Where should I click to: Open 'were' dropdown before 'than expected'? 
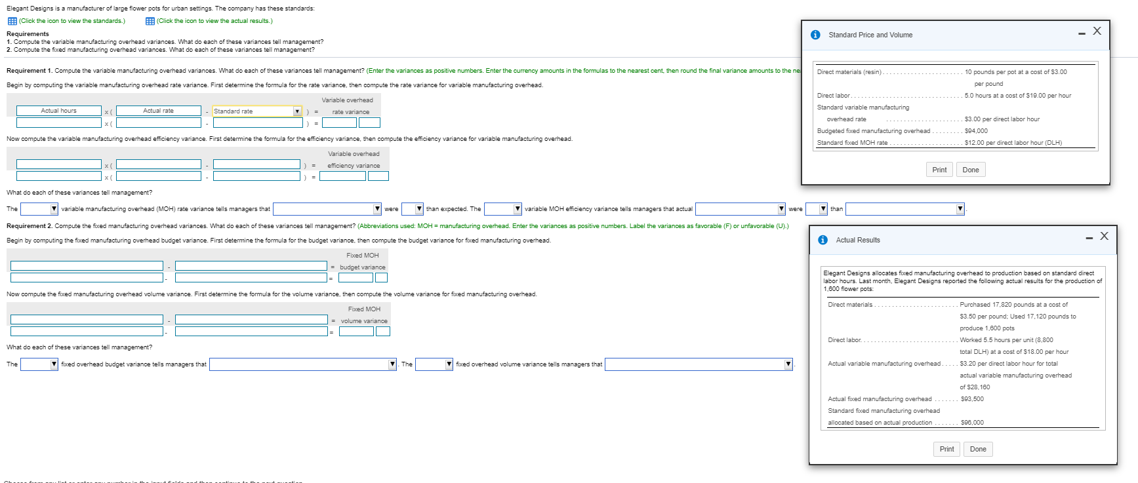click(x=413, y=209)
